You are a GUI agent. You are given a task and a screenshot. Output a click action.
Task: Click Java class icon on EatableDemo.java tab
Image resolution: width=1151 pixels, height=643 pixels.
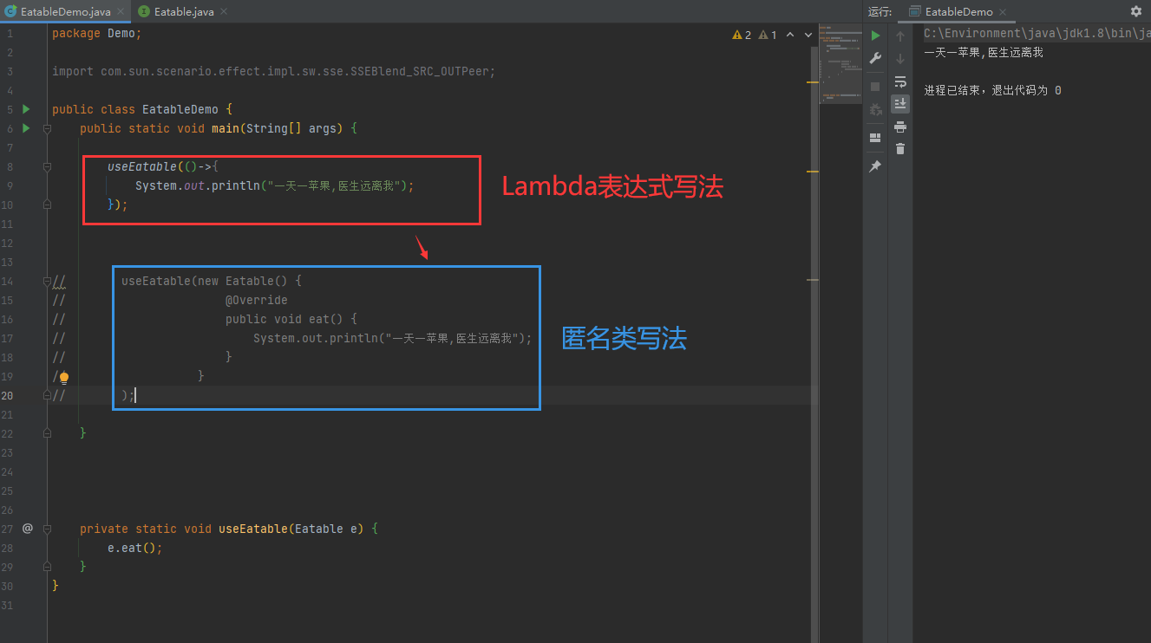11,11
